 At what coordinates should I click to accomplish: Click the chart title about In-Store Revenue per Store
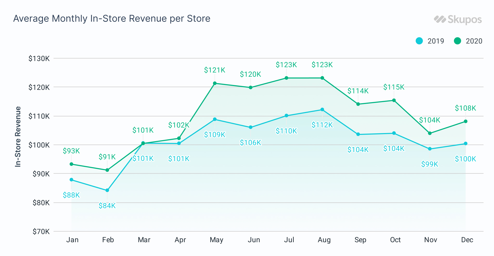112,19
